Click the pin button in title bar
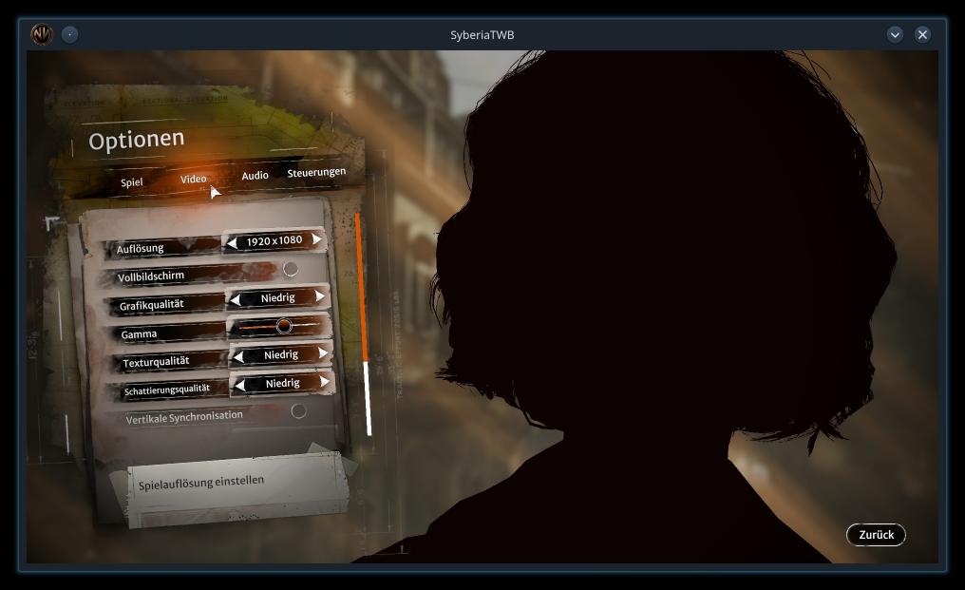The width and height of the screenshot is (965, 590). pos(70,34)
